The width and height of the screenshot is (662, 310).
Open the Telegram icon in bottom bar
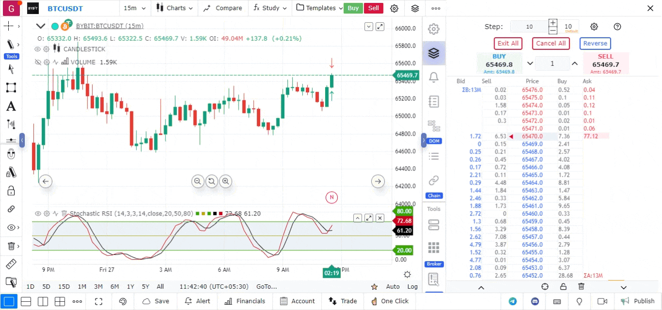coord(513,301)
